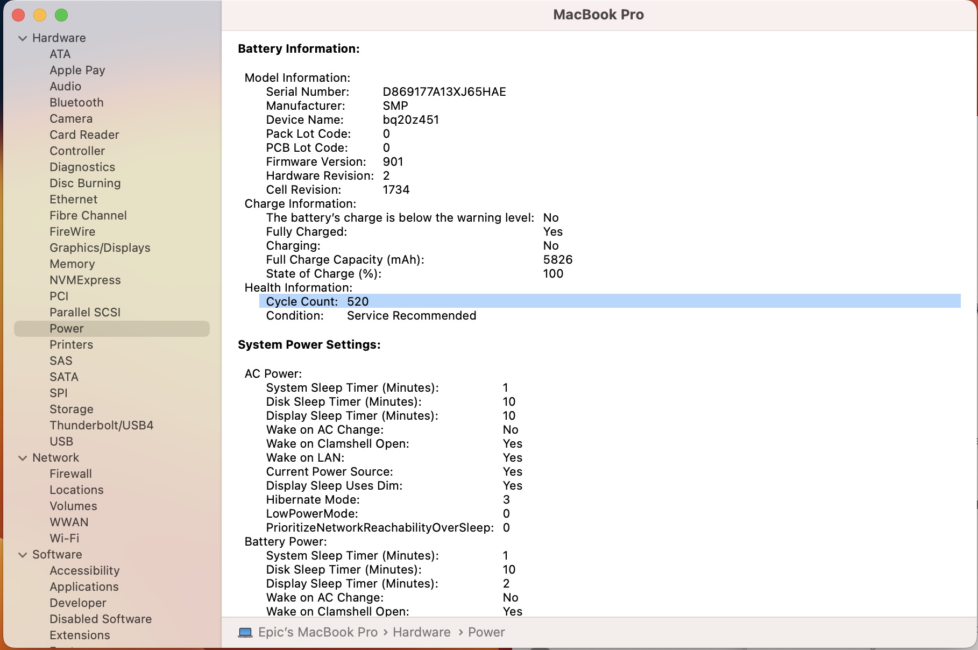Collapse the Software section
The height and width of the screenshot is (650, 978).
pyautogui.click(x=23, y=555)
